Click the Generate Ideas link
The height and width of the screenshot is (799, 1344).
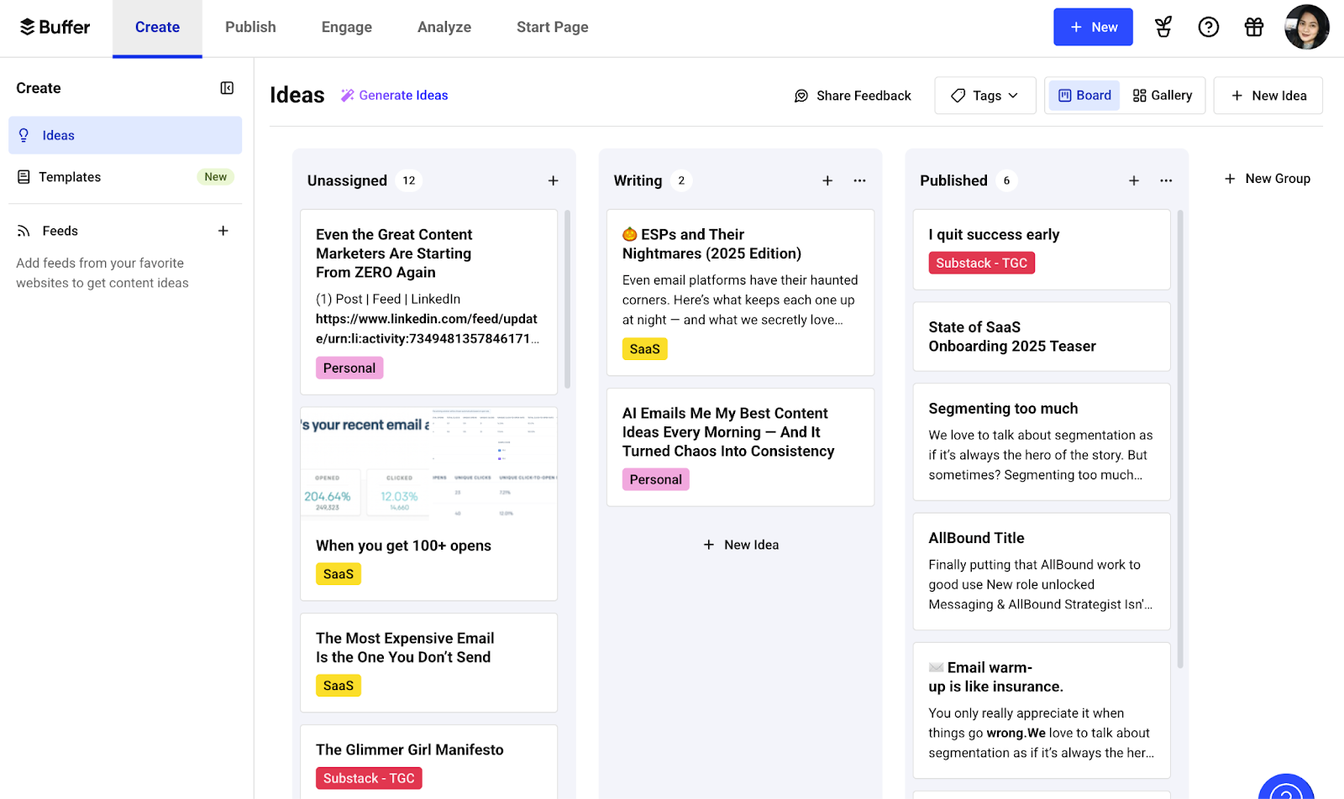pyautogui.click(x=394, y=96)
